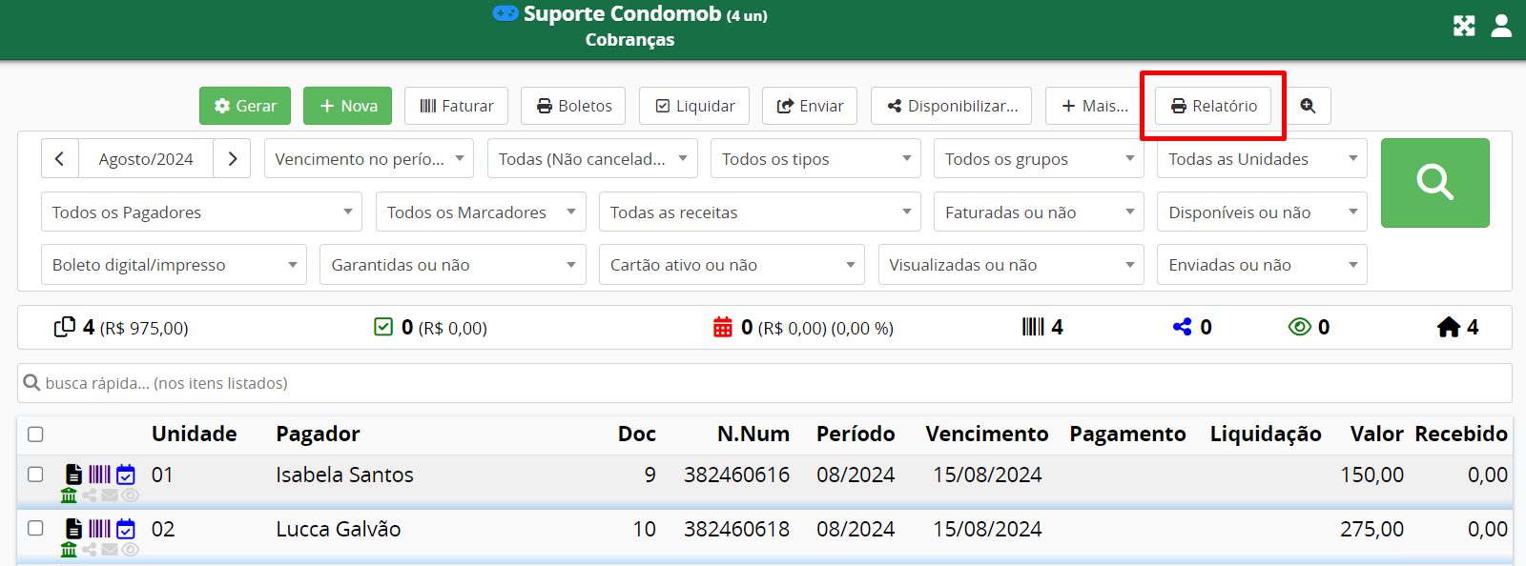Image resolution: width=1526 pixels, height=566 pixels.
Task: Click the calendar-check icon for unit 01
Action: click(x=126, y=475)
